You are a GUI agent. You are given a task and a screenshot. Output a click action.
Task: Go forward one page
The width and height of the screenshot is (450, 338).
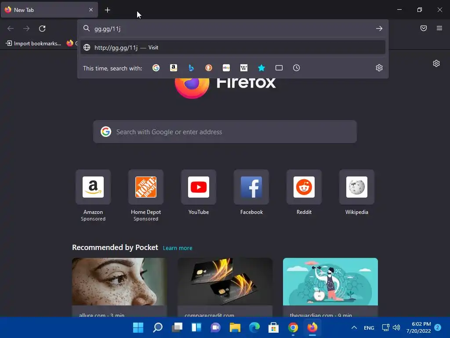pos(26,29)
